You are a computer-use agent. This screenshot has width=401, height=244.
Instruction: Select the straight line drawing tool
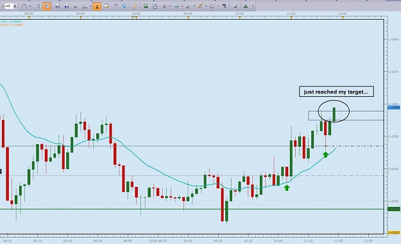(200, 6)
